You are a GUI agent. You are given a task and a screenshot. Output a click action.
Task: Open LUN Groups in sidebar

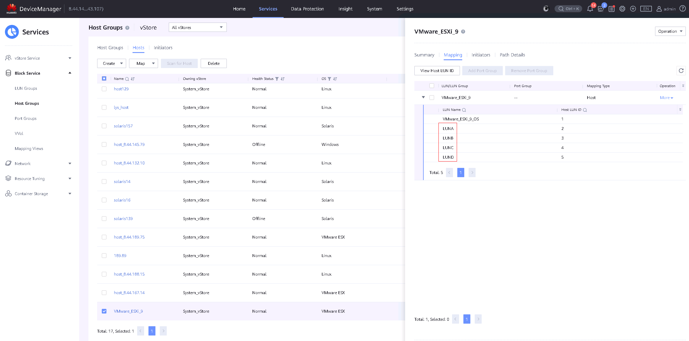pyautogui.click(x=26, y=88)
